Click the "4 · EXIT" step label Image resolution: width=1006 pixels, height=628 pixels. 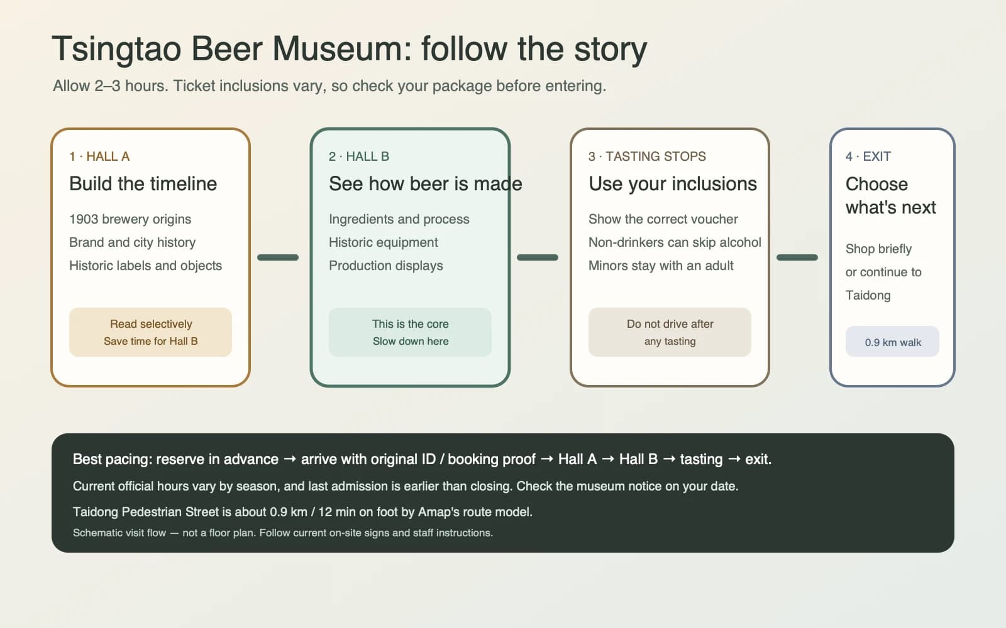coord(868,156)
